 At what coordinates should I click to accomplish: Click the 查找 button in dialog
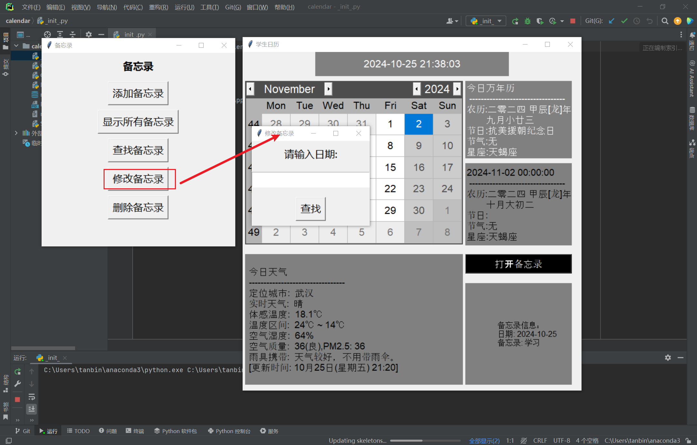310,209
